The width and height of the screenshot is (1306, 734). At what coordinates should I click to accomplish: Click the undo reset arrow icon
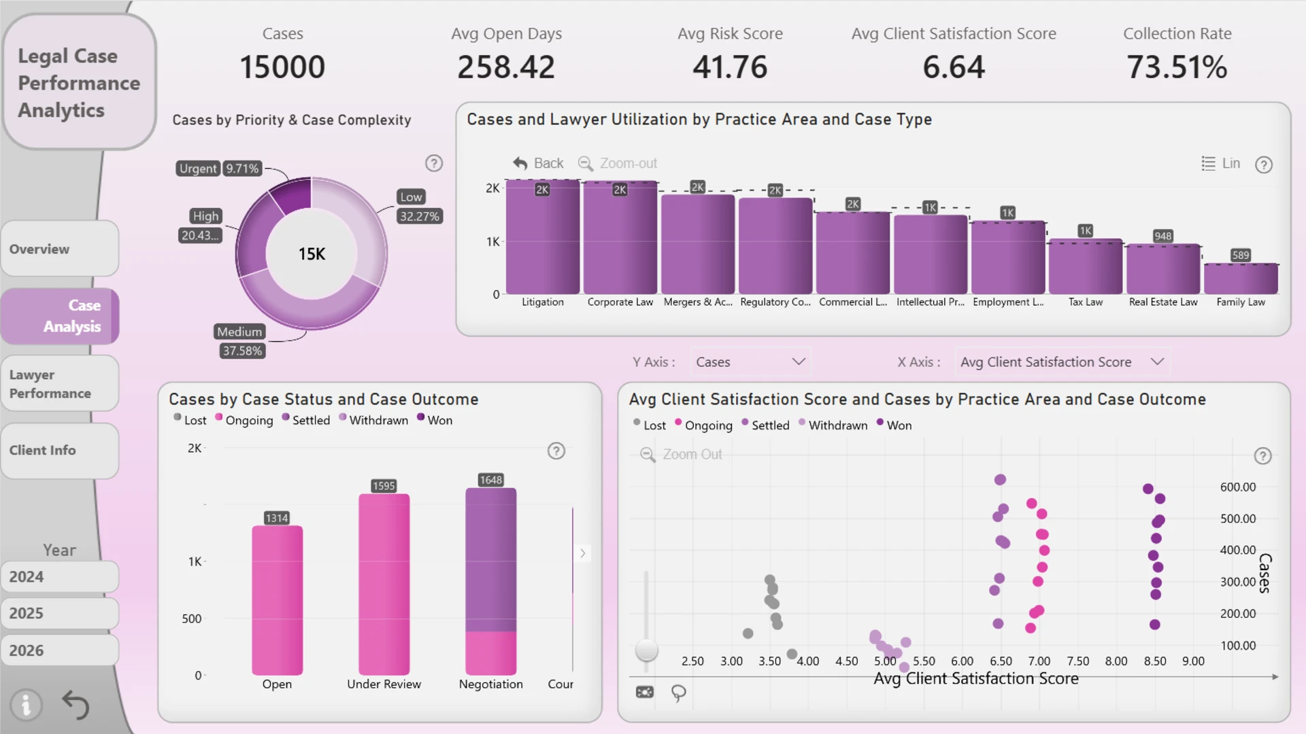click(x=76, y=705)
